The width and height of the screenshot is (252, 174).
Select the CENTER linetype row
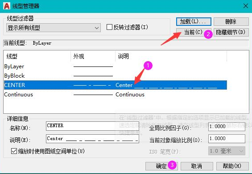[x=116, y=85]
